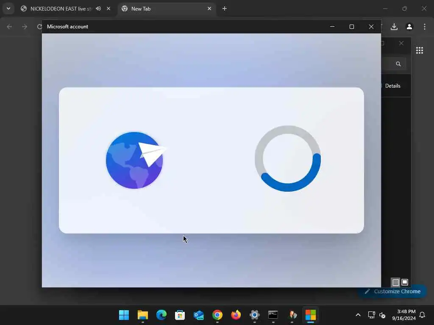Image resolution: width=434 pixels, height=325 pixels.
Task: Open the notifications bell icon
Action: pos(423,315)
